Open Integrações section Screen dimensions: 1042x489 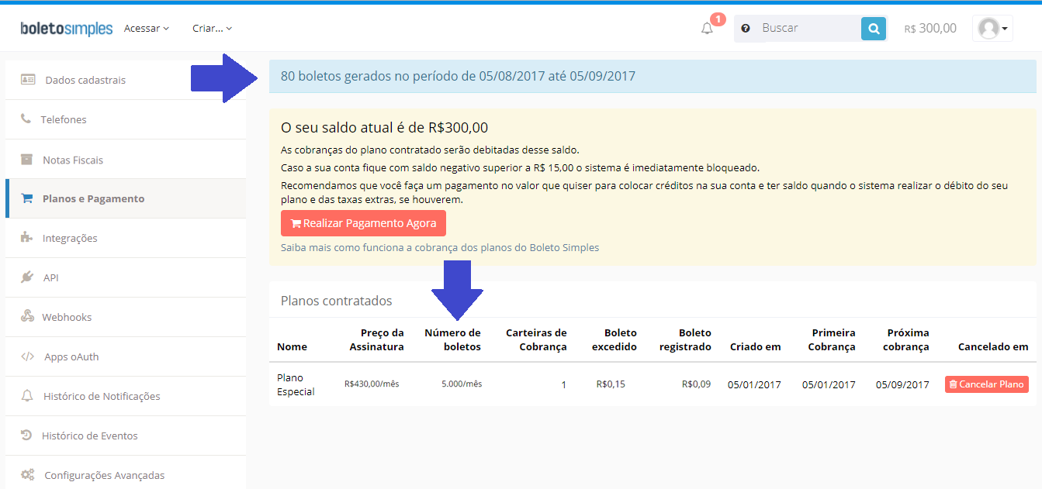point(125,238)
